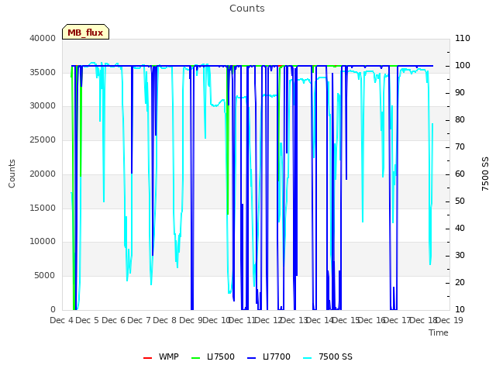Click the 40 right axis tick label
Screen dimensions: 496x372
460,229
